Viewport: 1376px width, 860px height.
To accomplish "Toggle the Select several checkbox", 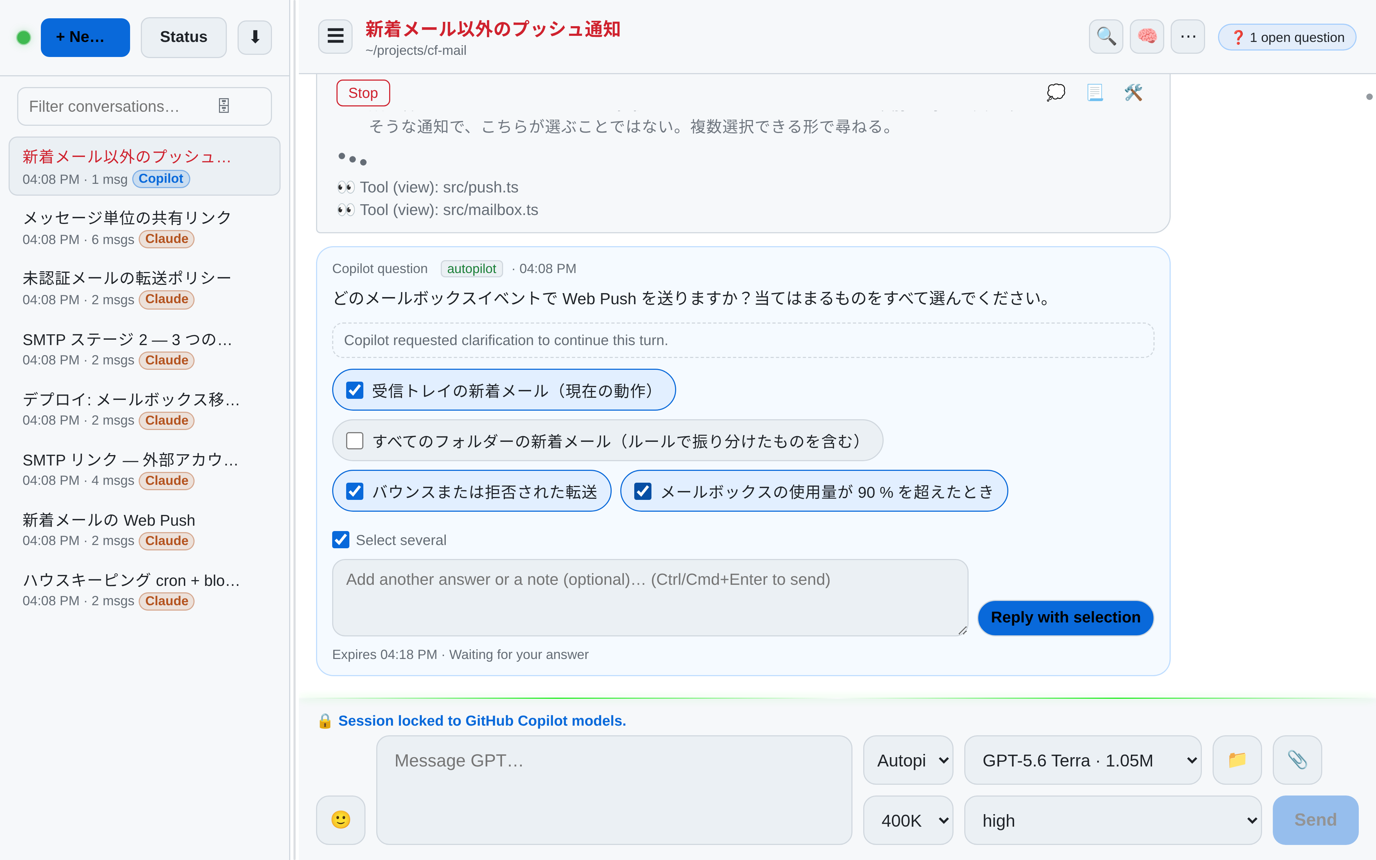I will click(x=340, y=540).
